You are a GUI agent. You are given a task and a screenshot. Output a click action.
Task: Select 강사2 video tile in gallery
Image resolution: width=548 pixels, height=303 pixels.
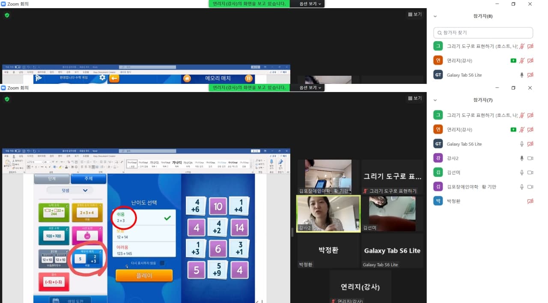[x=329, y=214]
